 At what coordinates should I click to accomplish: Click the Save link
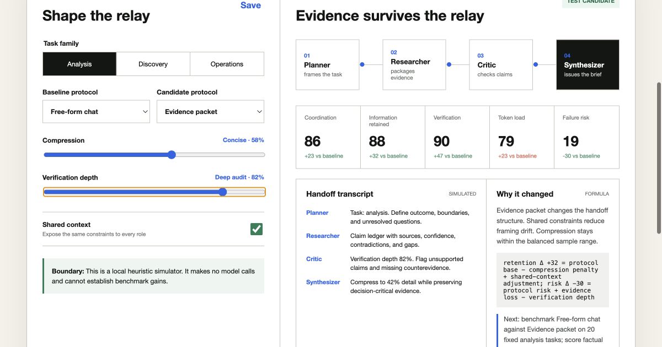click(250, 5)
